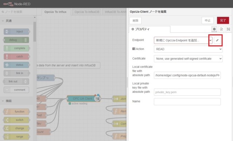Click the Fwd node on the canvas
The height and width of the screenshot is (141, 233).
pyautogui.click(x=42, y=115)
